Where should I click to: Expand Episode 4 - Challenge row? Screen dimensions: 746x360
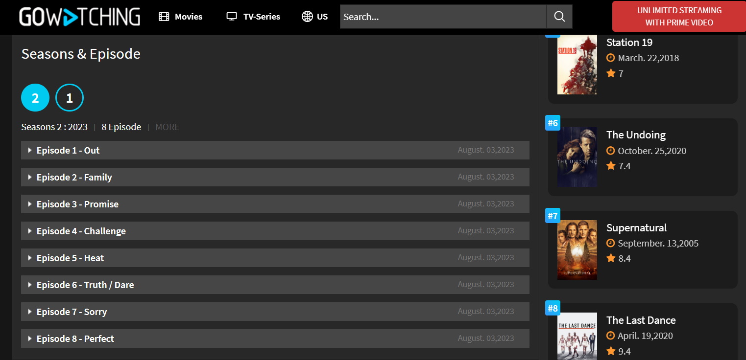click(81, 231)
